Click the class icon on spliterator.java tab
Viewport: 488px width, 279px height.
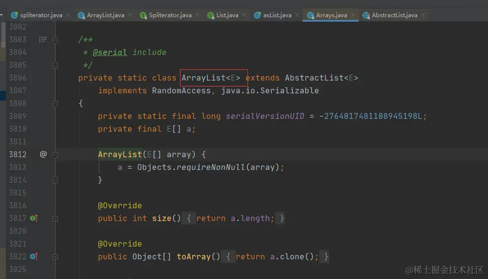[x=14, y=15]
